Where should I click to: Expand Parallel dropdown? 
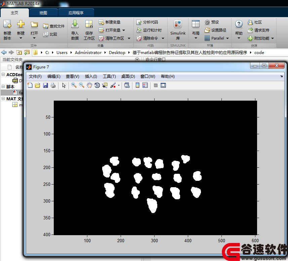coord(228,38)
